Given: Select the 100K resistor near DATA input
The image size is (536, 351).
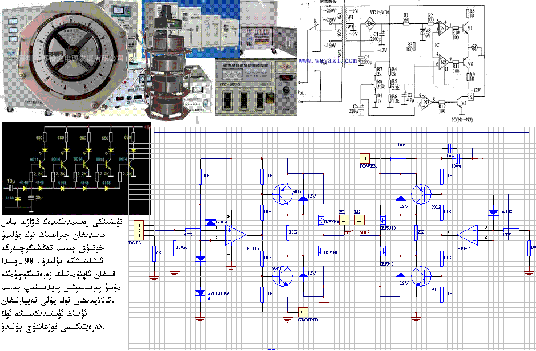Looking at the screenshot, I should (175, 248).
